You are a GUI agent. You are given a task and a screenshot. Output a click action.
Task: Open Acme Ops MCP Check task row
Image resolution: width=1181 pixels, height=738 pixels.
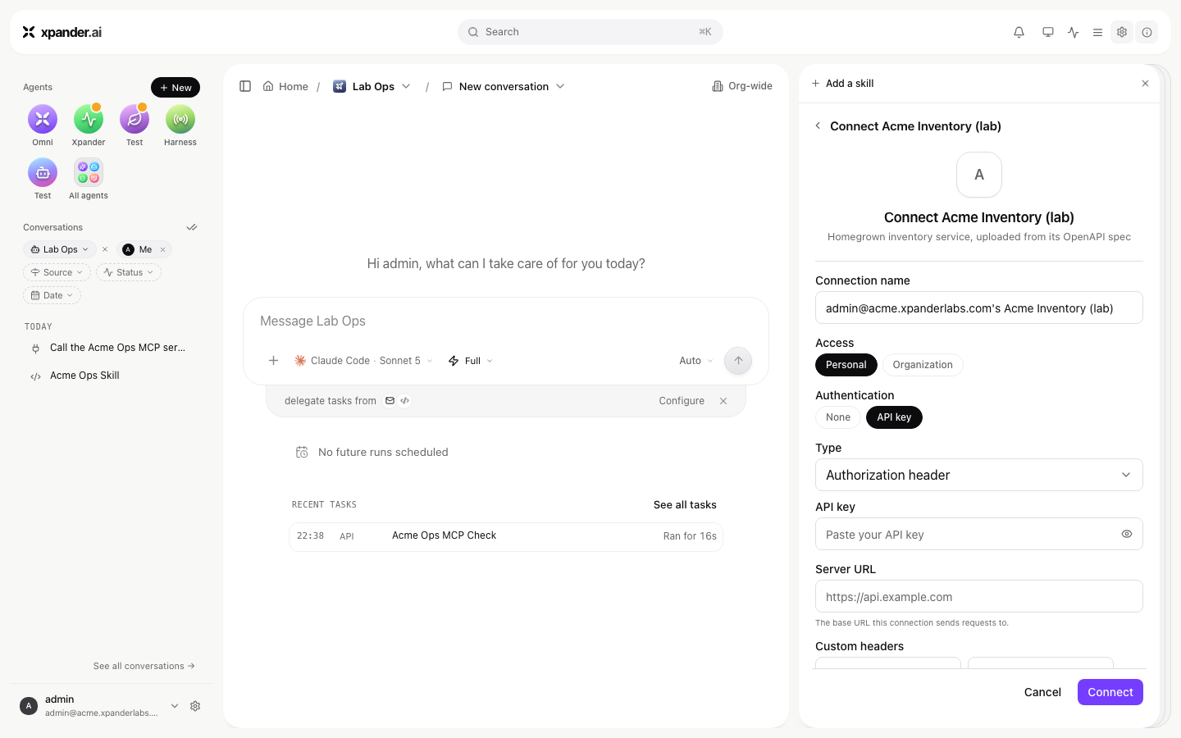point(506,536)
